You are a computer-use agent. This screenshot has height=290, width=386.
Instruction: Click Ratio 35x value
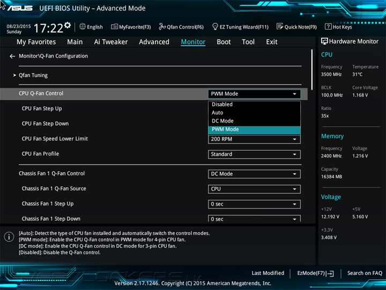point(325,116)
